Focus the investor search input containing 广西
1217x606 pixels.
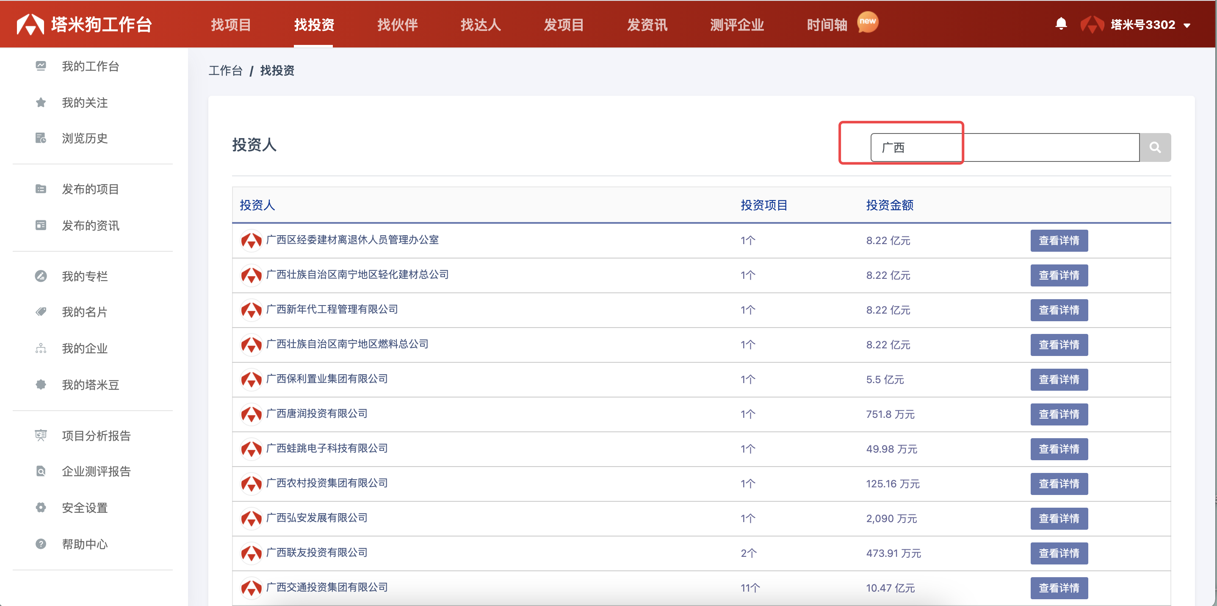point(1005,147)
